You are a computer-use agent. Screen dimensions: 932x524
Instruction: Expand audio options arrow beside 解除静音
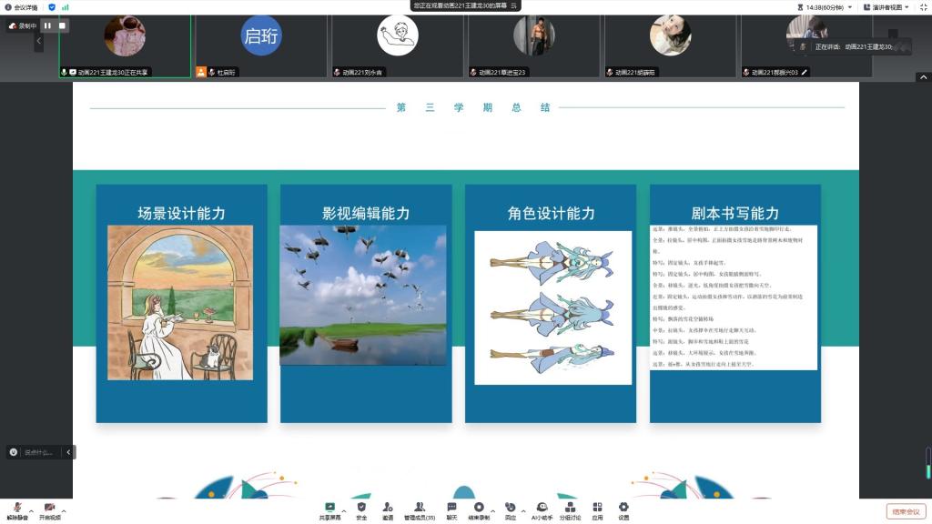coord(31,509)
